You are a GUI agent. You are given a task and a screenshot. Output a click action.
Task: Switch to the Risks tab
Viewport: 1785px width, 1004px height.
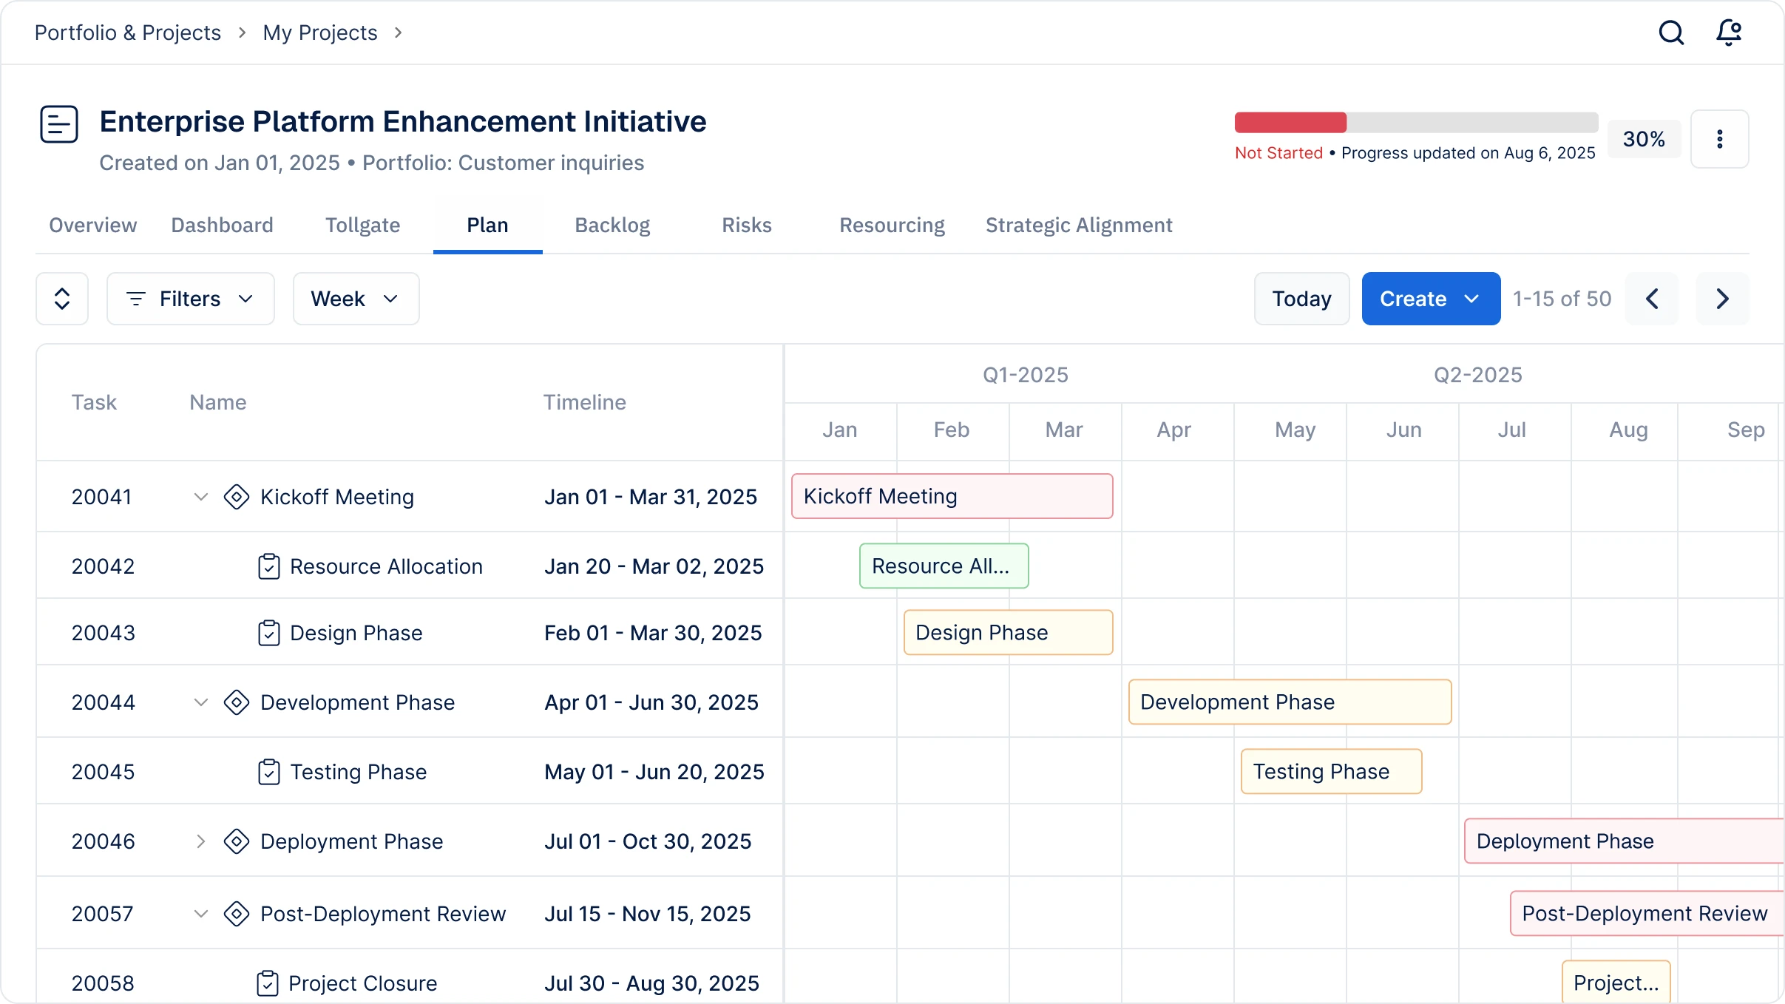pyautogui.click(x=746, y=225)
